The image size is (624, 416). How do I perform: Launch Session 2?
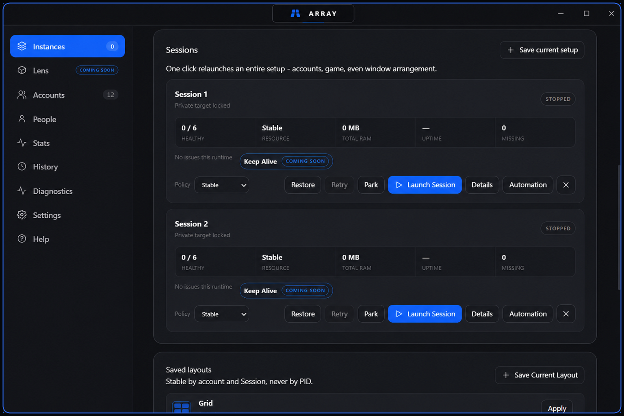(x=425, y=314)
